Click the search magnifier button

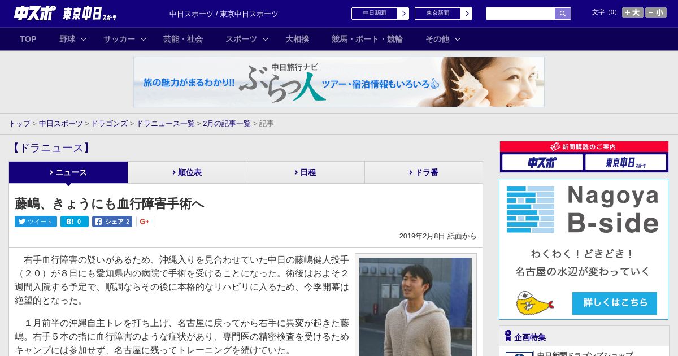pos(563,14)
